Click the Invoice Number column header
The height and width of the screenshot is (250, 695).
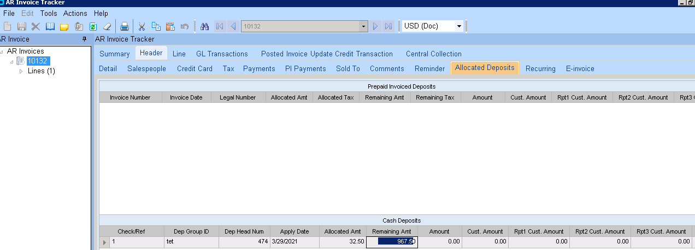pos(130,97)
